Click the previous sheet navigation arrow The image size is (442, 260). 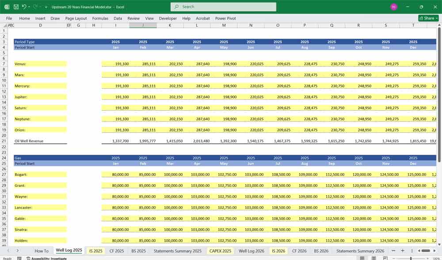8,250
